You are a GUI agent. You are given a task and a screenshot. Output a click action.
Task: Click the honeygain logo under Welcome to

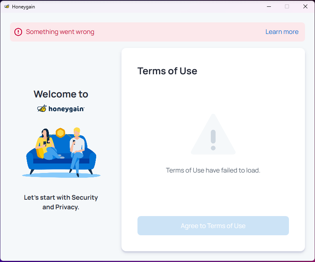tap(61, 109)
